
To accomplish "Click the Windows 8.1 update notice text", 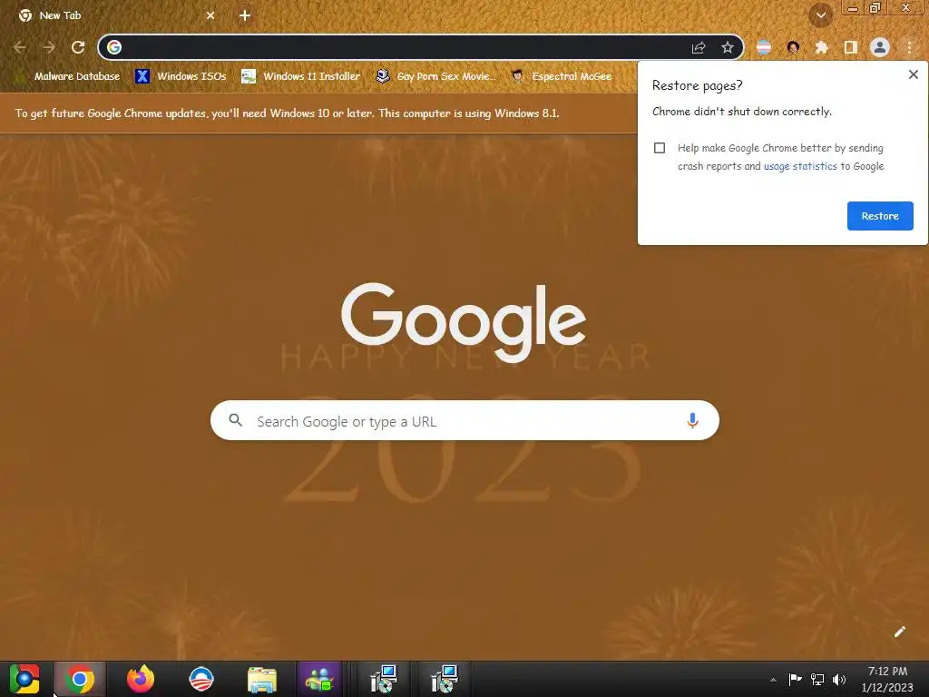I will coord(288,113).
